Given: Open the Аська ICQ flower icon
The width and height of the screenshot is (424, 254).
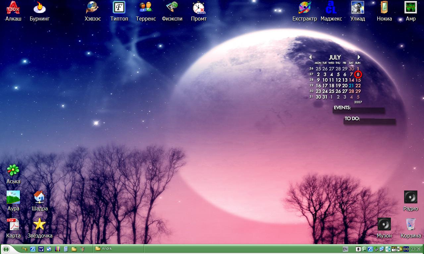Looking at the screenshot, I should [x=13, y=174].
